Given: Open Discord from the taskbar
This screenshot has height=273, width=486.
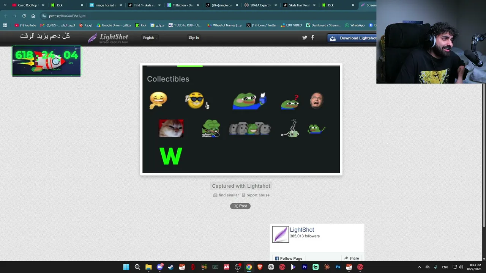Looking at the screenshot, I should point(160,267).
